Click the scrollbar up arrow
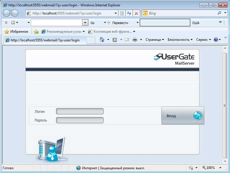The image size is (230, 173). [225, 48]
